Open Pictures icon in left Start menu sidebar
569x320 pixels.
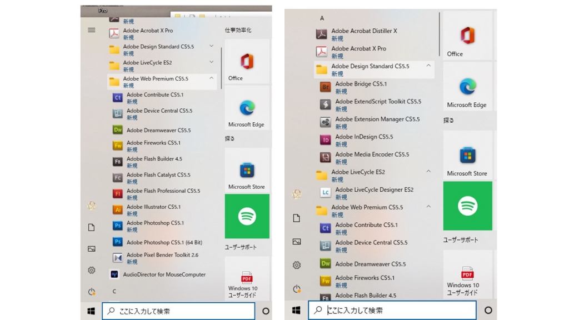(x=92, y=248)
